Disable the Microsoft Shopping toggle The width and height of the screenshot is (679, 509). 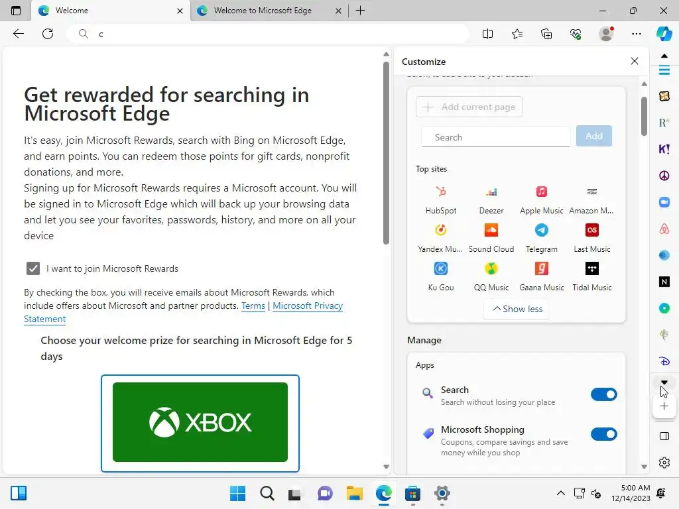point(603,434)
